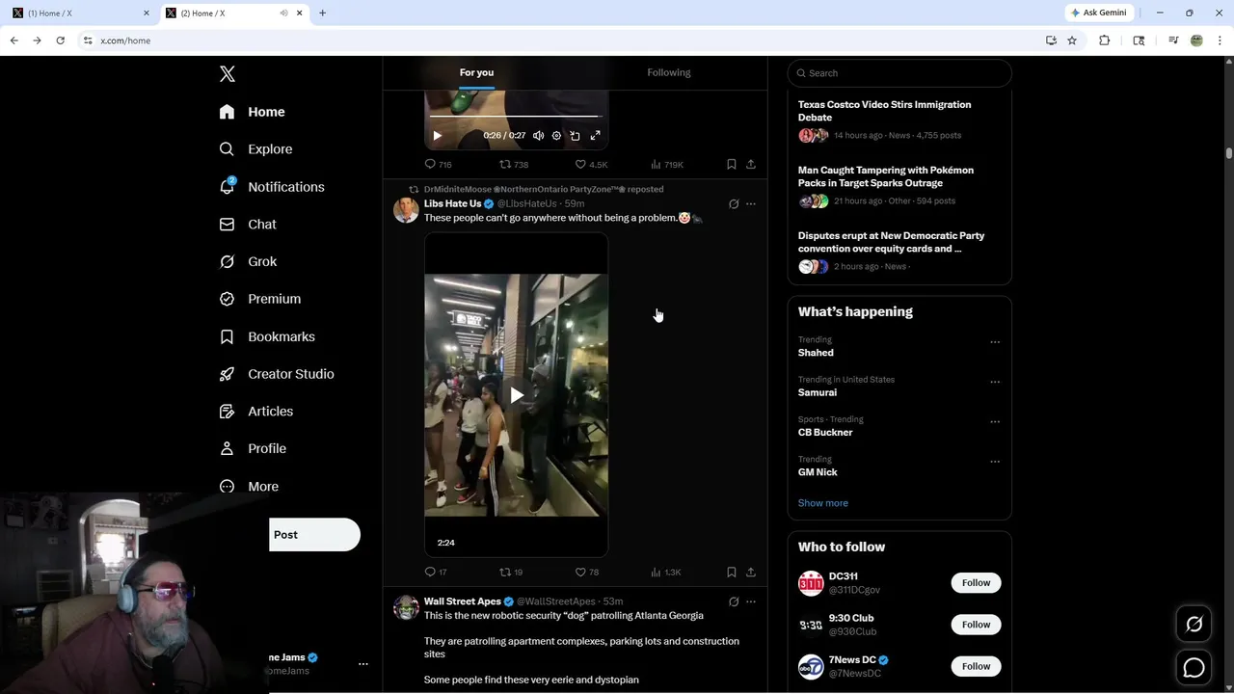Image resolution: width=1234 pixels, height=694 pixels.
Task: Open Pokémon Packs tampering news story
Action: tap(899, 186)
